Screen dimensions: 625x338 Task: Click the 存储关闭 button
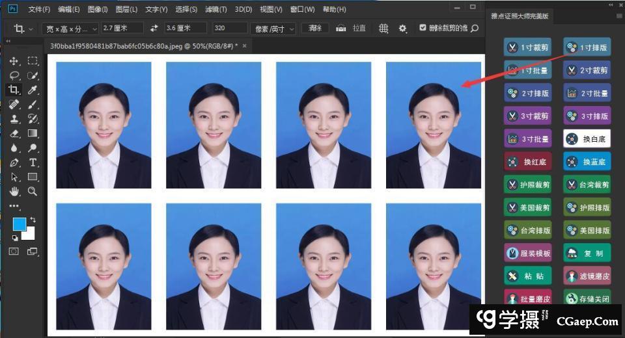tap(587, 298)
